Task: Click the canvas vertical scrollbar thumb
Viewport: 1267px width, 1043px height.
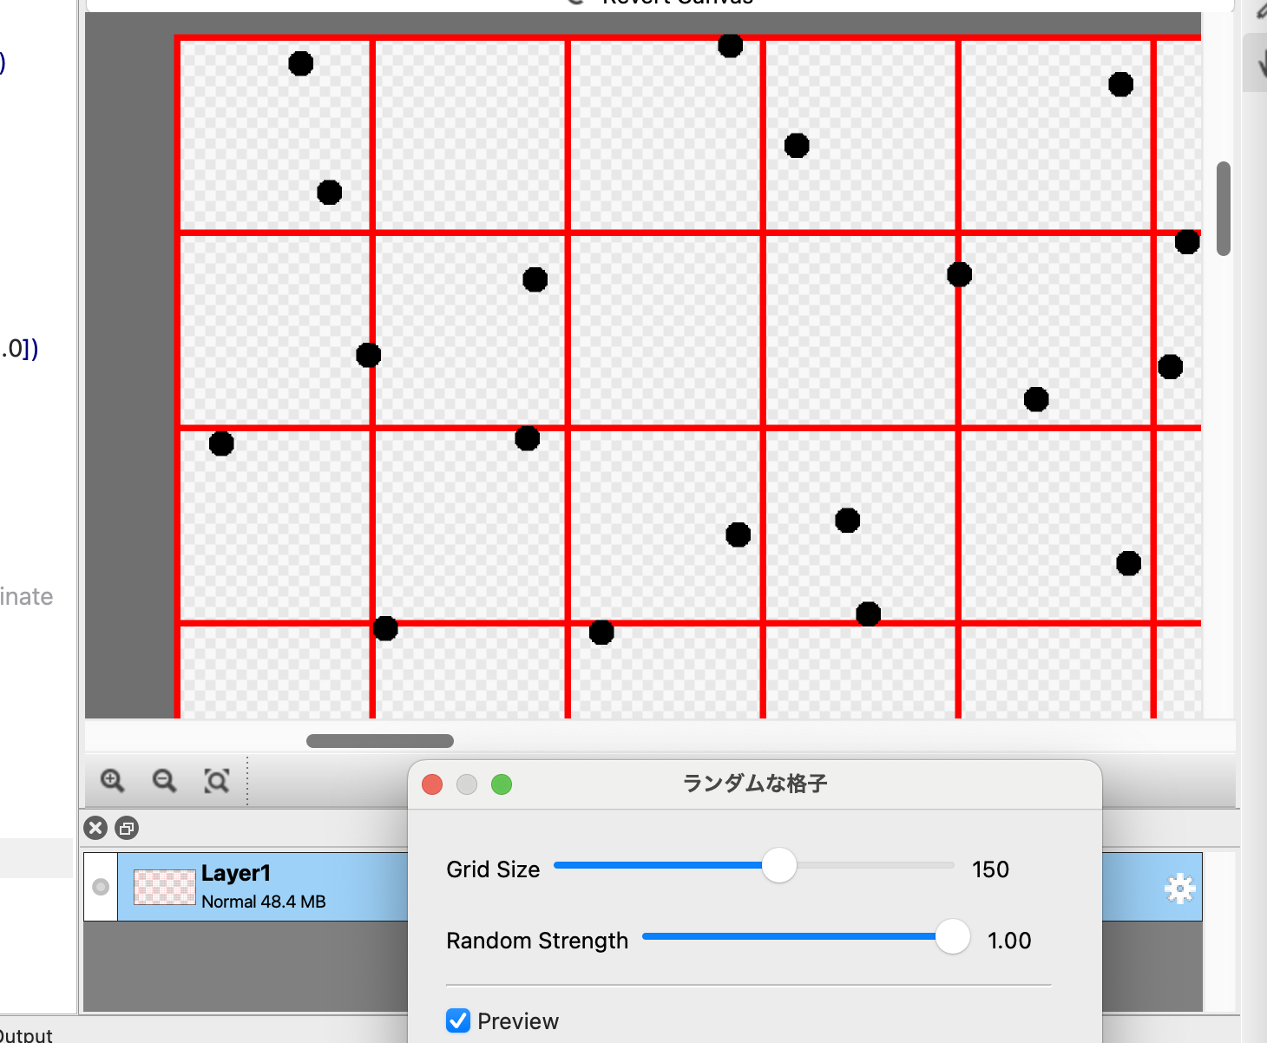Action: (x=1224, y=208)
